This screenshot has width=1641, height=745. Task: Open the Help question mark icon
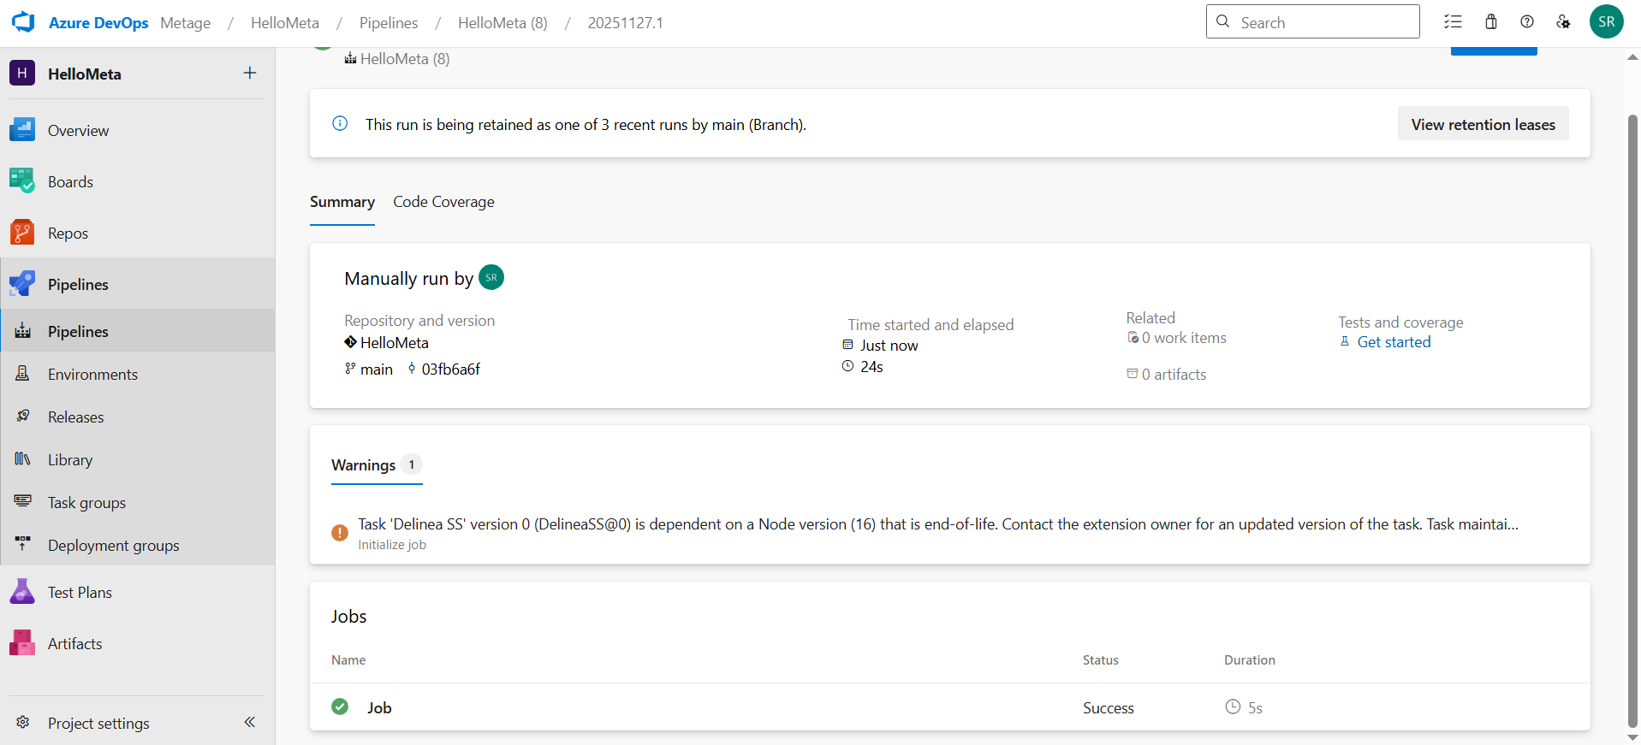(x=1526, y=22)
